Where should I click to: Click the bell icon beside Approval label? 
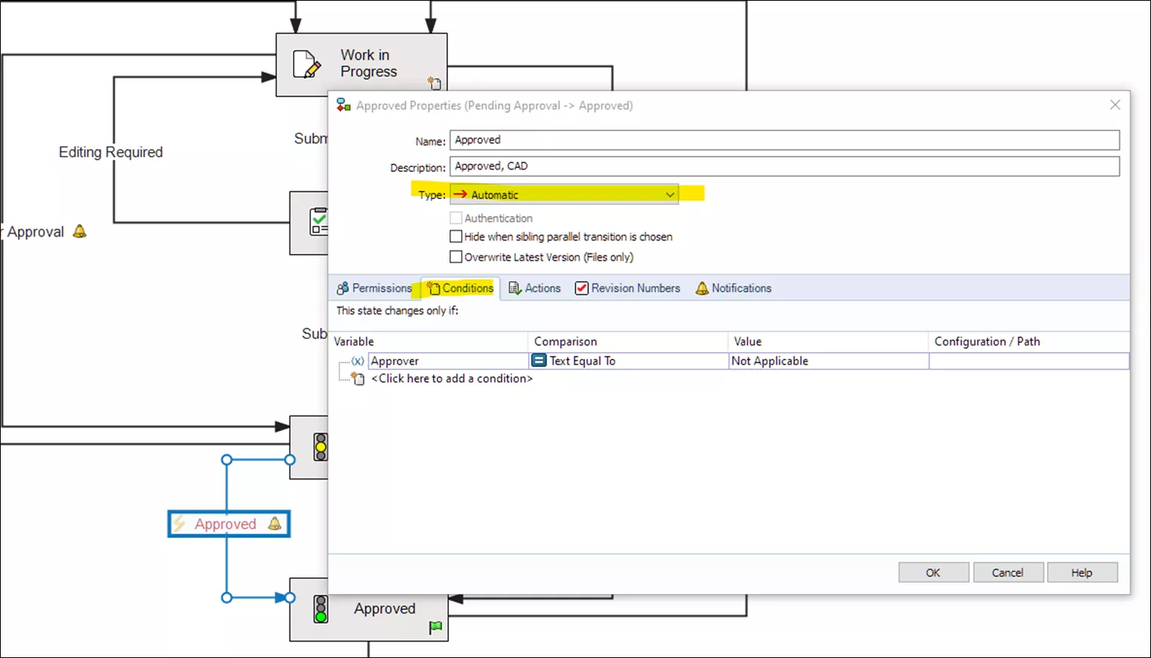80,232
